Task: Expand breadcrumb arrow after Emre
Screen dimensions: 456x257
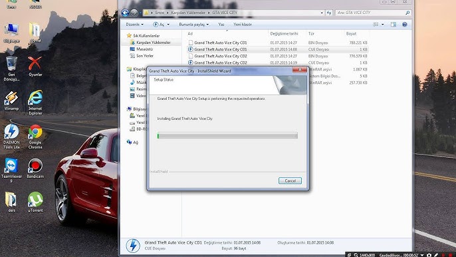Action: coord(168,13)
